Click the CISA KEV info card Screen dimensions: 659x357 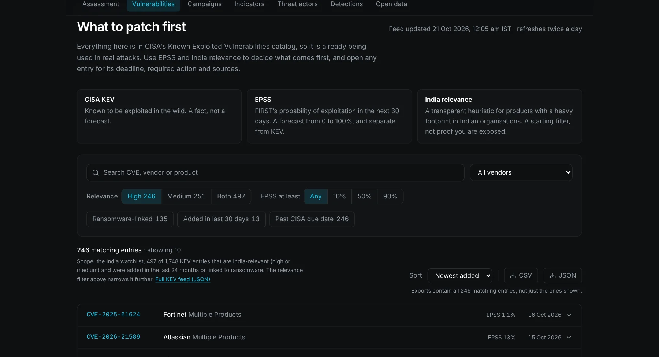159,116
